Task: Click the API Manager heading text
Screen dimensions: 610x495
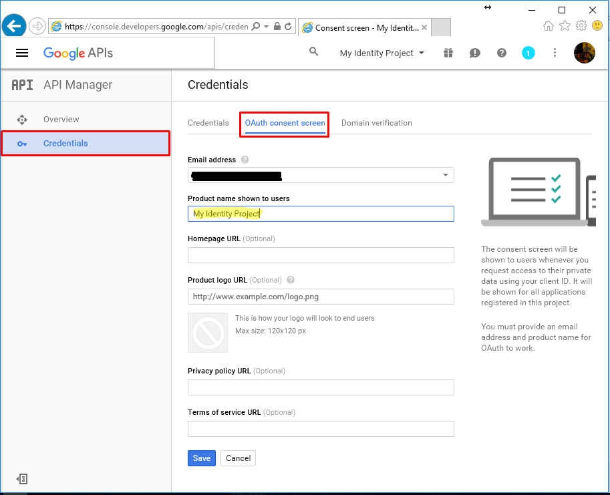Action: point(78,85)
